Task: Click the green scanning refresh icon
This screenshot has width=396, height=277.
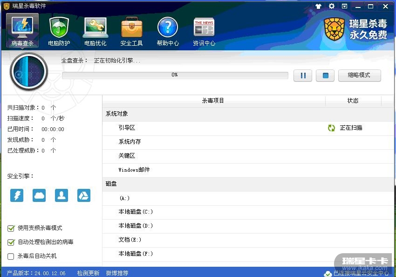Action: [x=331, y=128]
